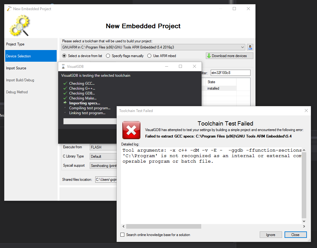Viewport: 317px width, 248px height.
Task: Click the device filter field stm32f100c8
Action: 230,73
